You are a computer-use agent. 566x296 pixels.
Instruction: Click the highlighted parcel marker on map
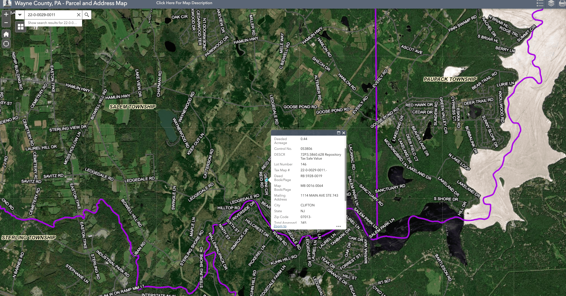point(266,180)
